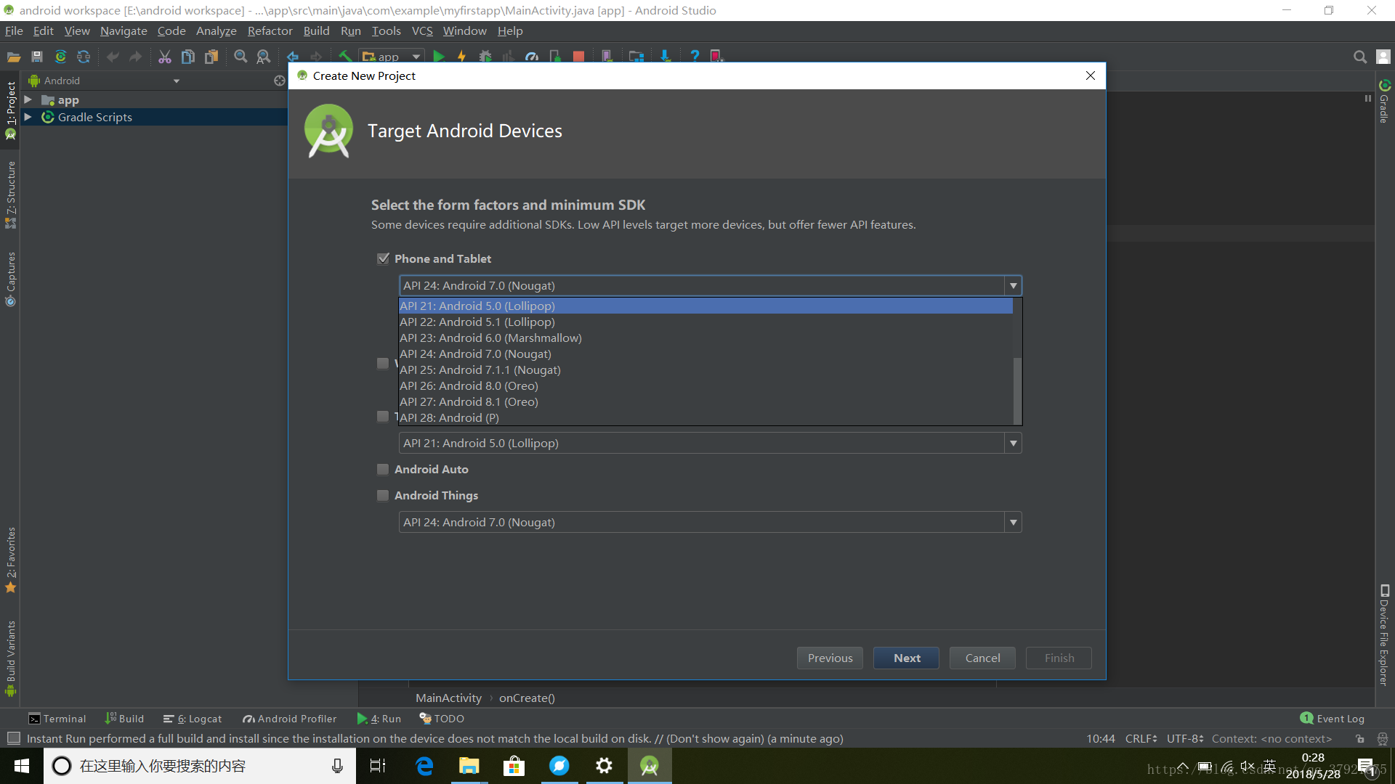Open the Gradle tool window

[1384, 102]
